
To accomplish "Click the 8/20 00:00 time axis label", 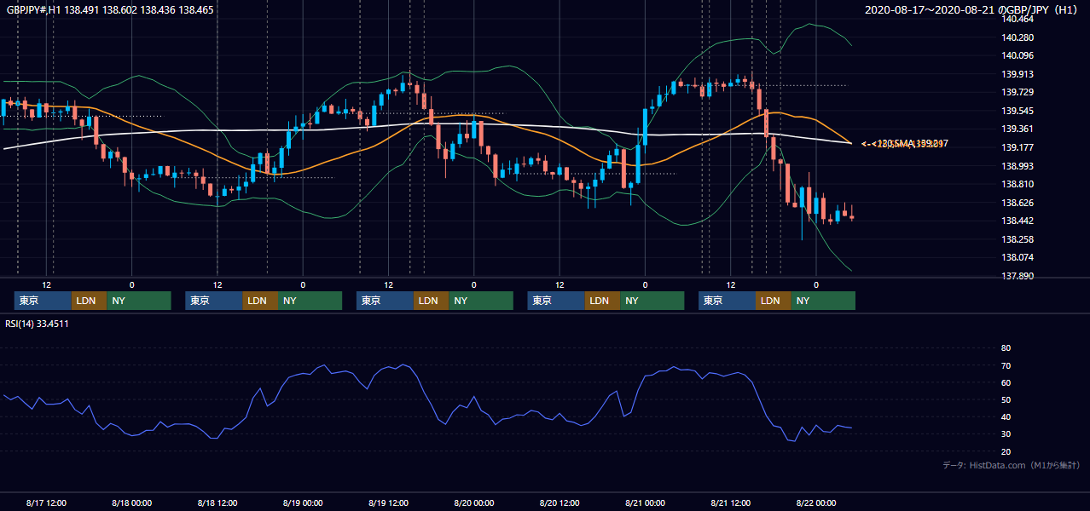I will tap(474, 502).
